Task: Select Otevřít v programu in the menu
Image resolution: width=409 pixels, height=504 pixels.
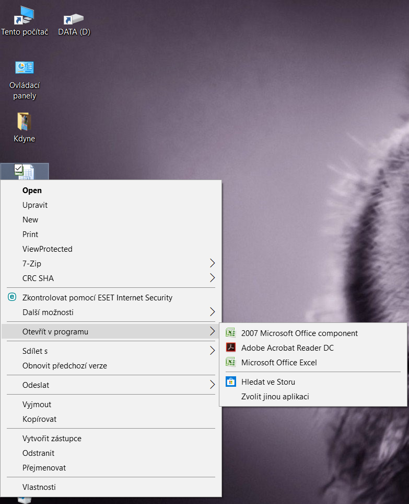Action: coord(111,332)
